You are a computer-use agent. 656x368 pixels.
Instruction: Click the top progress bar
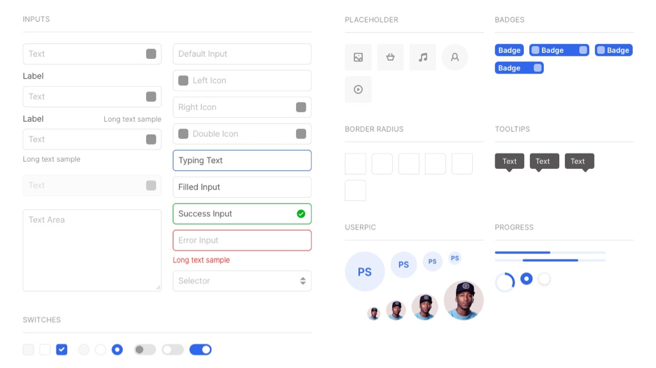[550, 253]
